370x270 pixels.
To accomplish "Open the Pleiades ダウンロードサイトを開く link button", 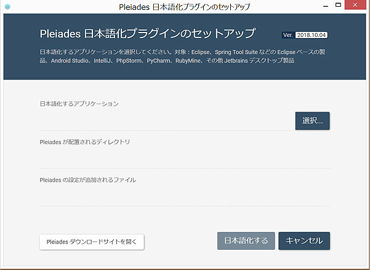I will [x=92, y=242].
